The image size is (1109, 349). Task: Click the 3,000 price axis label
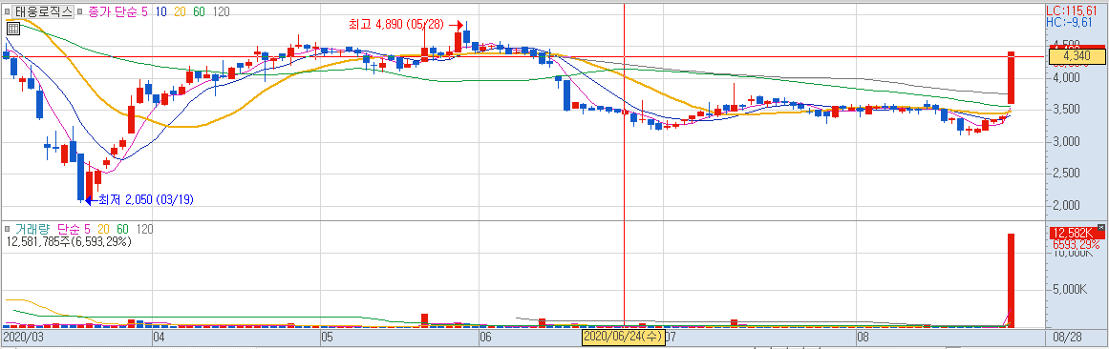(x=1067, y=141)
